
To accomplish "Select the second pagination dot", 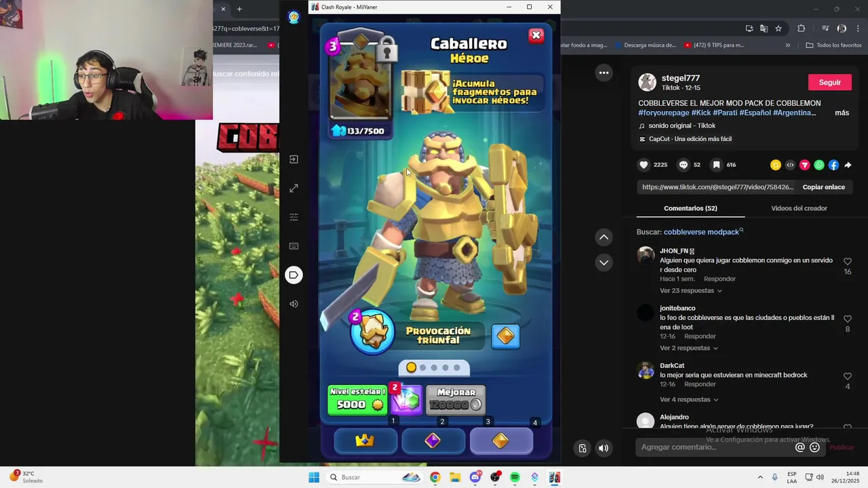I will click(422, 367).
